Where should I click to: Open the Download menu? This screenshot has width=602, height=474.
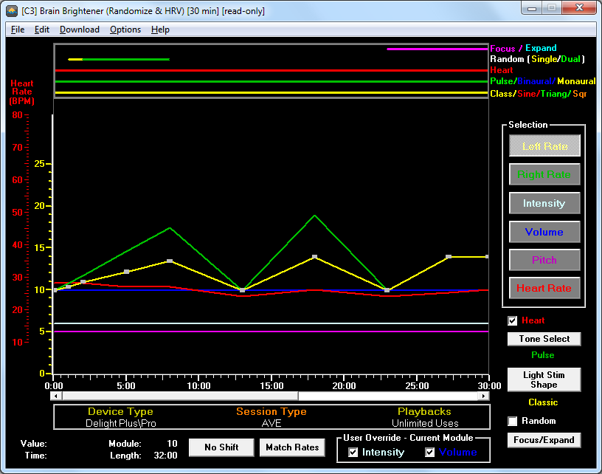tap(80, 30)
